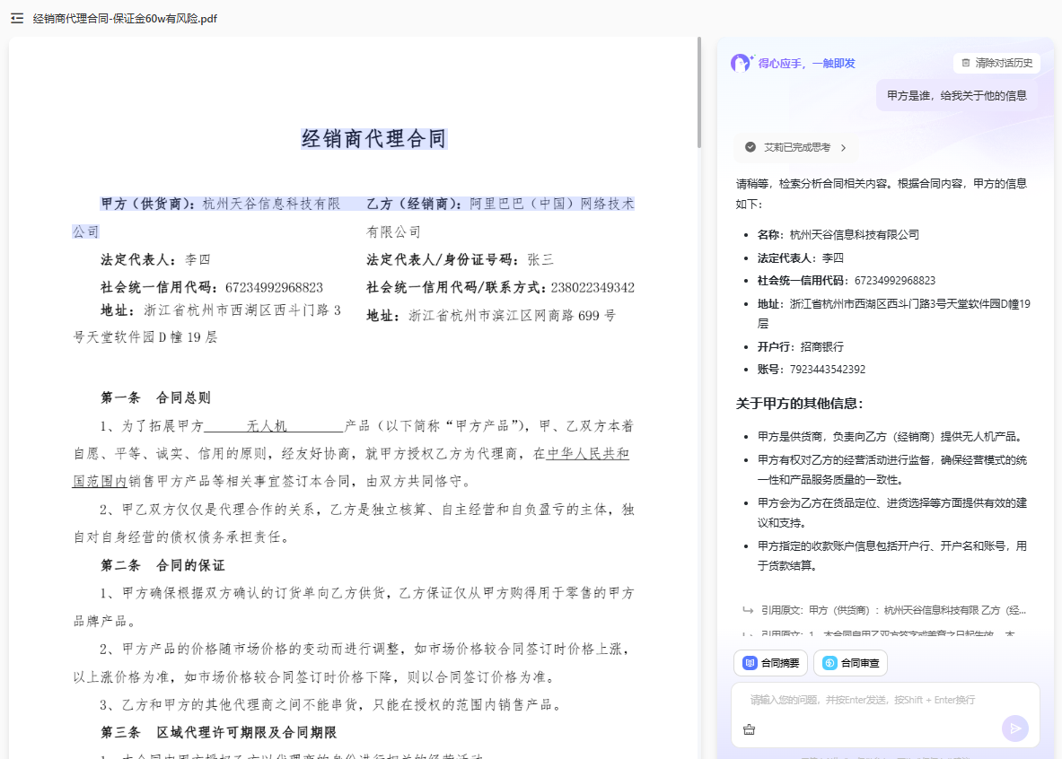Click 法定代表人/身份证号码：张三 text
Image resolution: width=1062 pixels, height=759 pixels.
461,259
